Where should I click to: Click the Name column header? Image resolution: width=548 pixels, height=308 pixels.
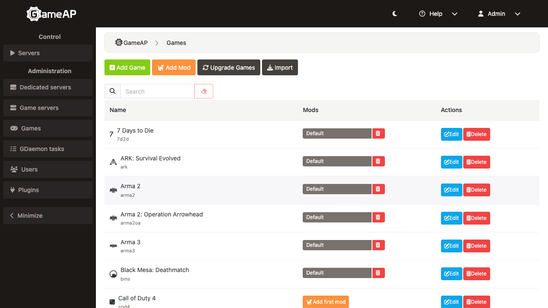tap(118, 110)
